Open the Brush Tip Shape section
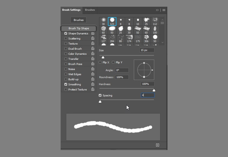The height and width of the screenshot is (157, 228). pos(78,28)
